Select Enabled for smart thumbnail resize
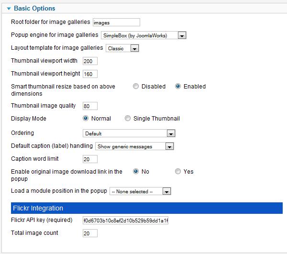This screenshot has width=287, height=254. click(x=178, y=86)
